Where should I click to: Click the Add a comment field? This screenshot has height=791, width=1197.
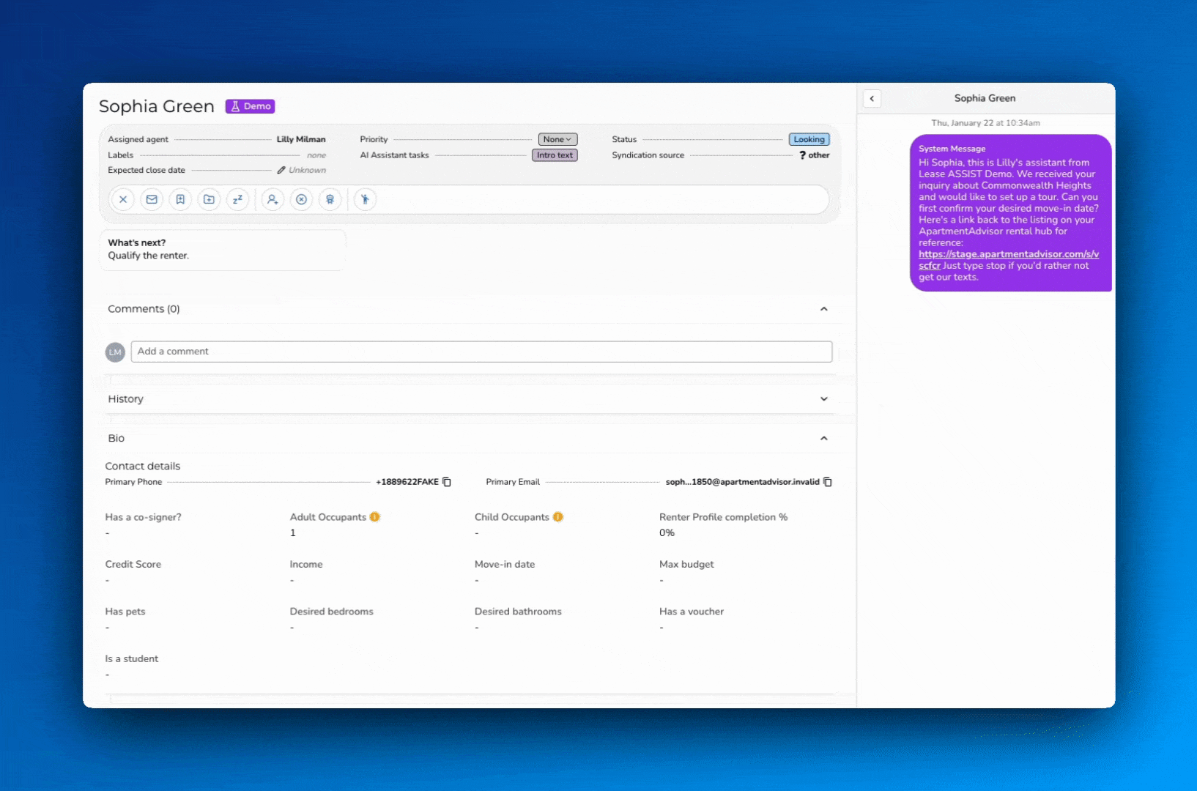tap(481, 352)
